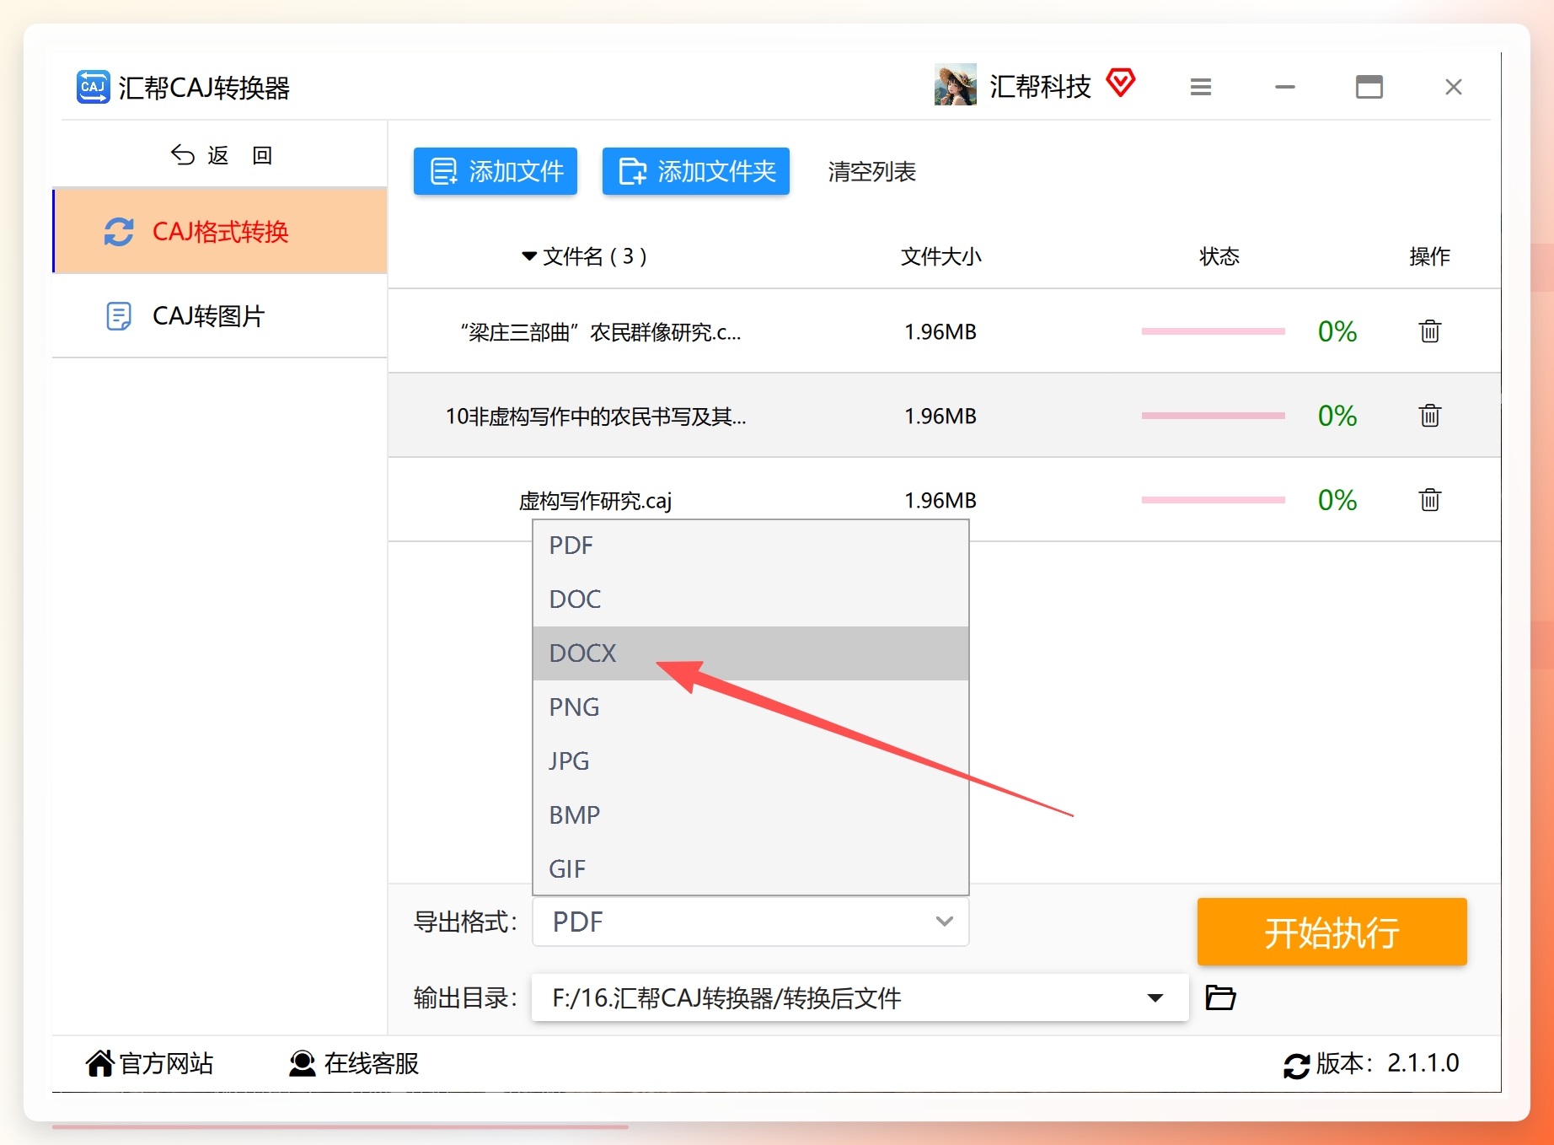Screen dimensions: 1554x1145
Task: Start conversion with 开始执行
Action: click(x=1332, y=932)
